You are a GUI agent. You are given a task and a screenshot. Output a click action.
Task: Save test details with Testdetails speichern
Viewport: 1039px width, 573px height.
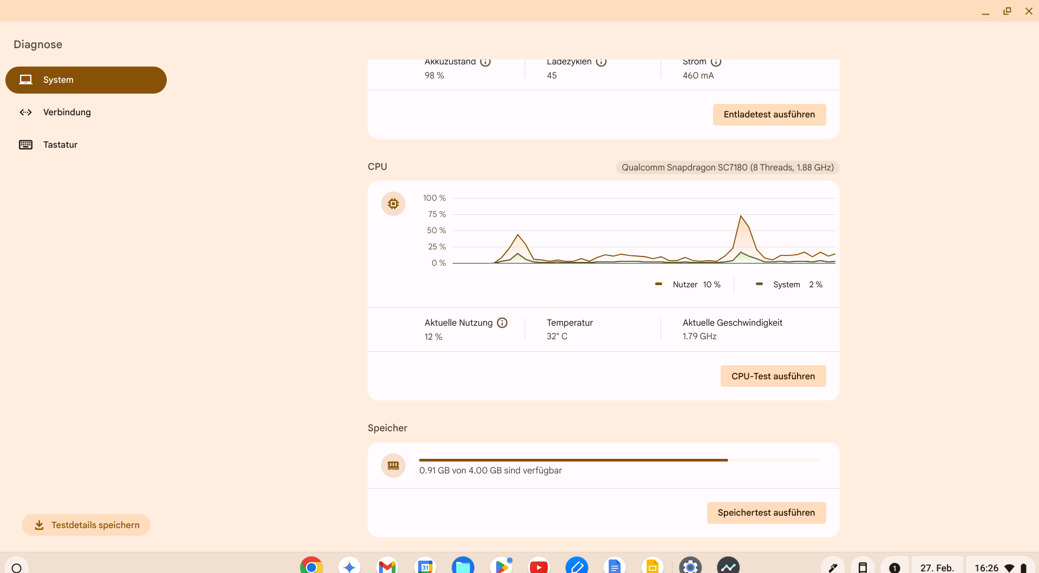[86, 525]
